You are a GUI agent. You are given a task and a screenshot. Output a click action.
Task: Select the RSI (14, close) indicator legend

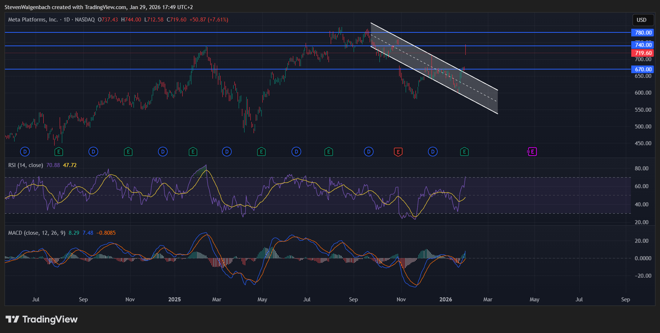pyautogui.click(x=25, y=165)
